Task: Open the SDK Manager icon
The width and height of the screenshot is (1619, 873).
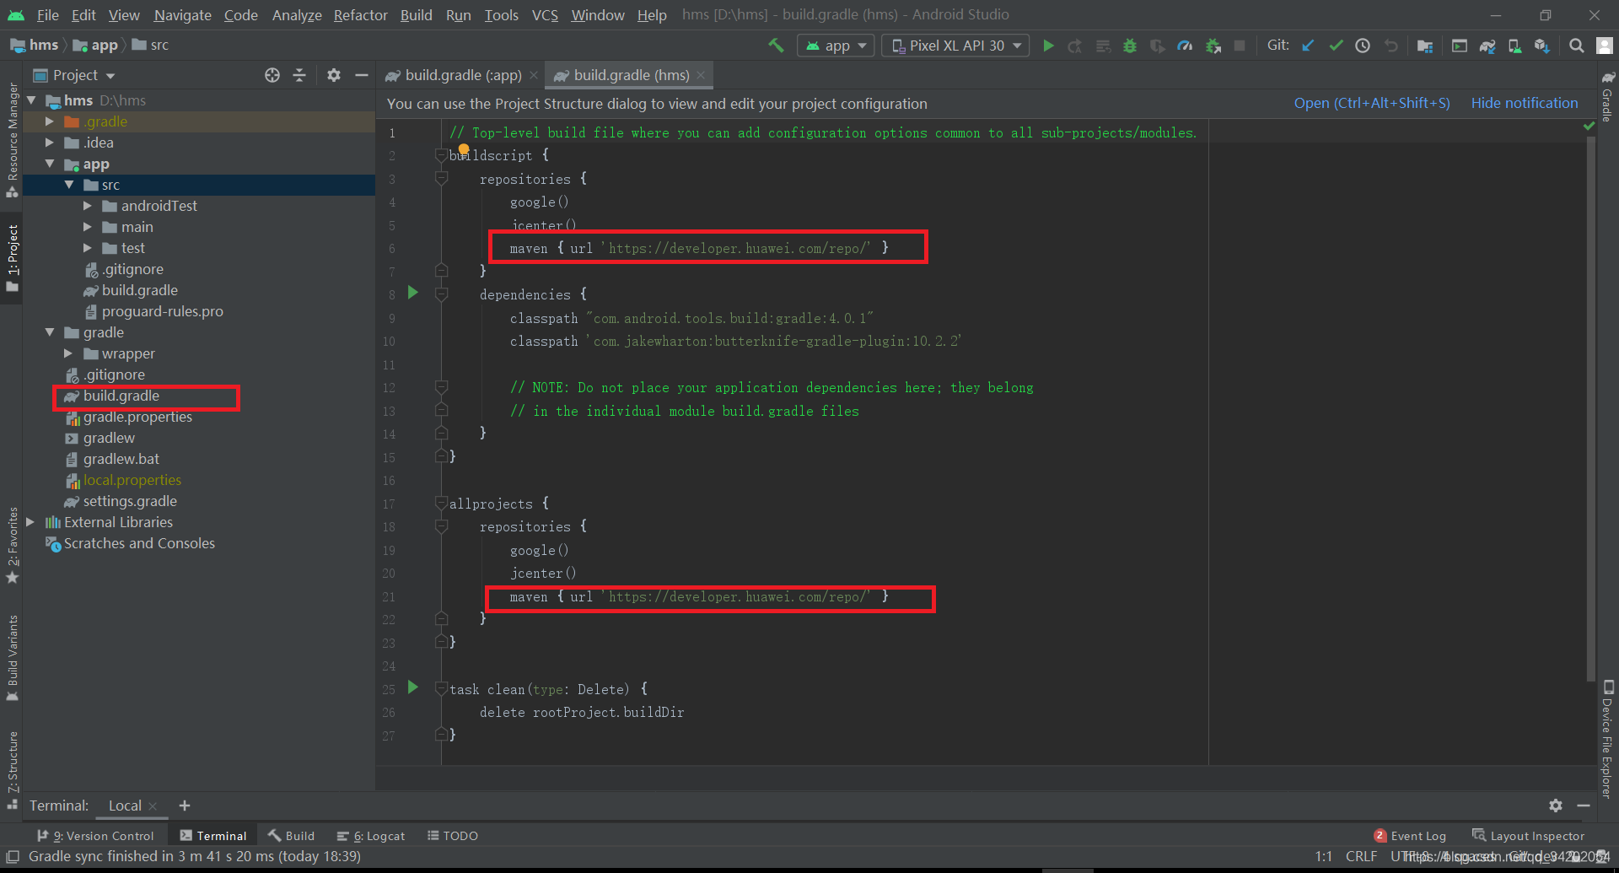Action: click(1542, 46)
